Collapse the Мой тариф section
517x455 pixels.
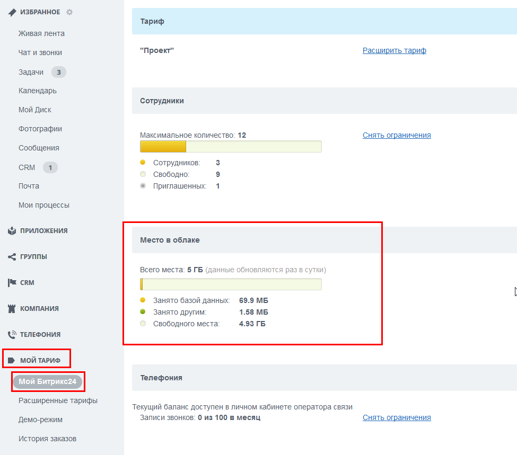40,360
